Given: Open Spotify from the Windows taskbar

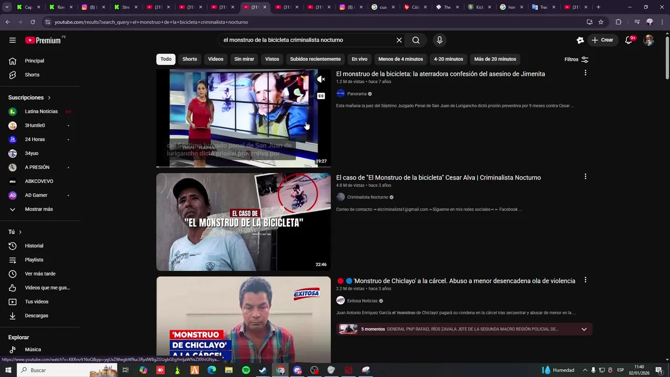Looking at the screenshot, I should [x=246, y=370].
